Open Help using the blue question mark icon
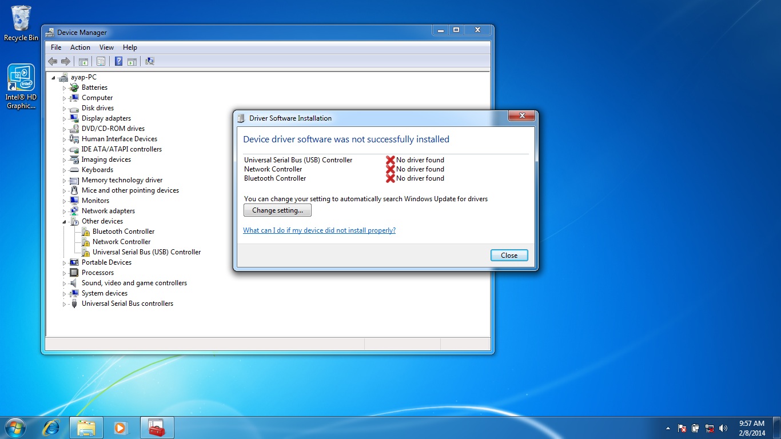Viewport: 781px width, 439px height. (118, 61)
